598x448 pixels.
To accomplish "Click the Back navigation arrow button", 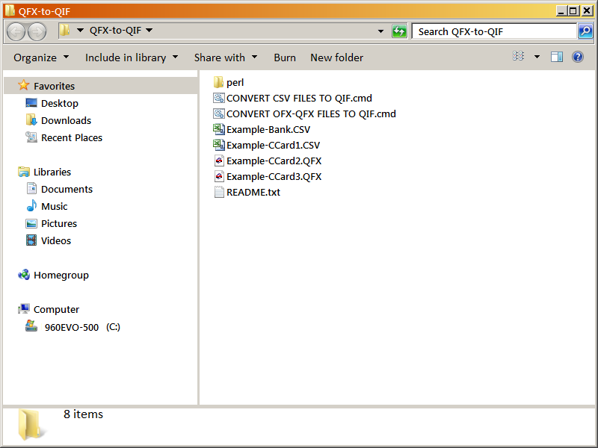I will [16, 31].
